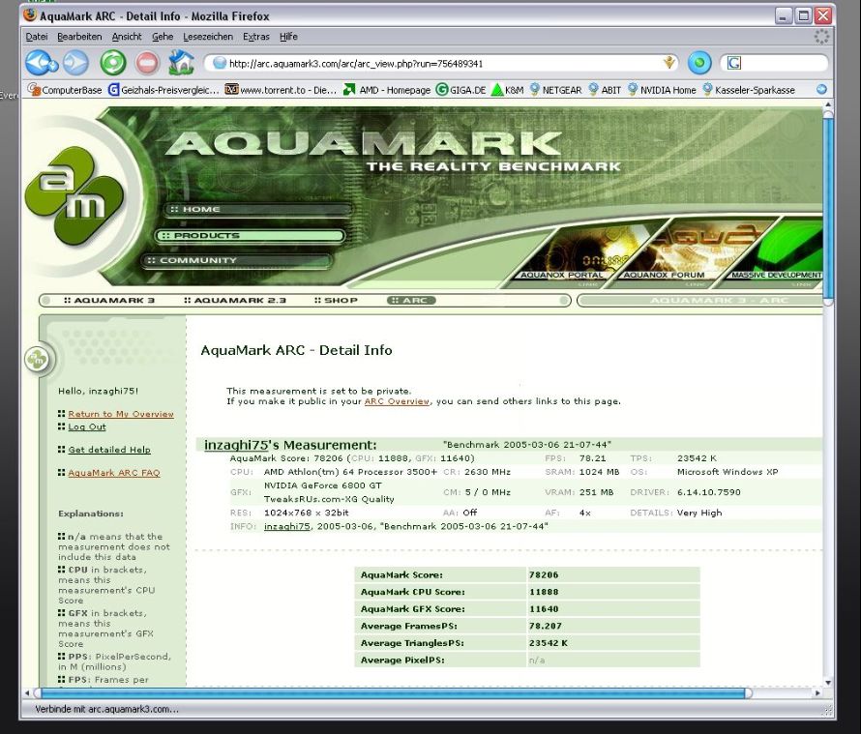Open the AquaMark ARC FAQ link
861x734 pixels.
[113, 473]
